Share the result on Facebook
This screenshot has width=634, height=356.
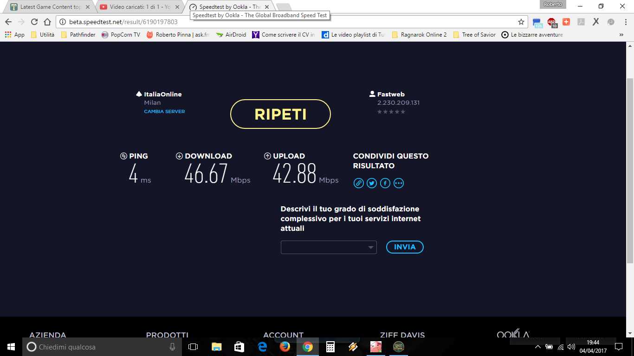tap(385, 183)
